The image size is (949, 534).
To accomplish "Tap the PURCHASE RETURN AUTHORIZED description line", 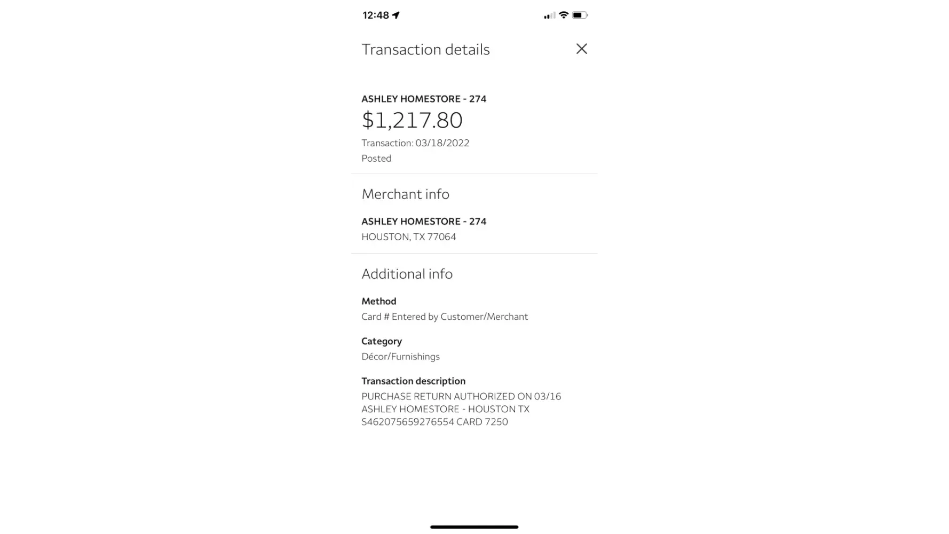I will click(461, 396).
